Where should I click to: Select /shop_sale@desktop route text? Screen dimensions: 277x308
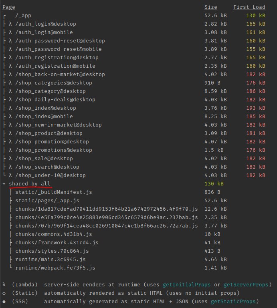[44, 159]
